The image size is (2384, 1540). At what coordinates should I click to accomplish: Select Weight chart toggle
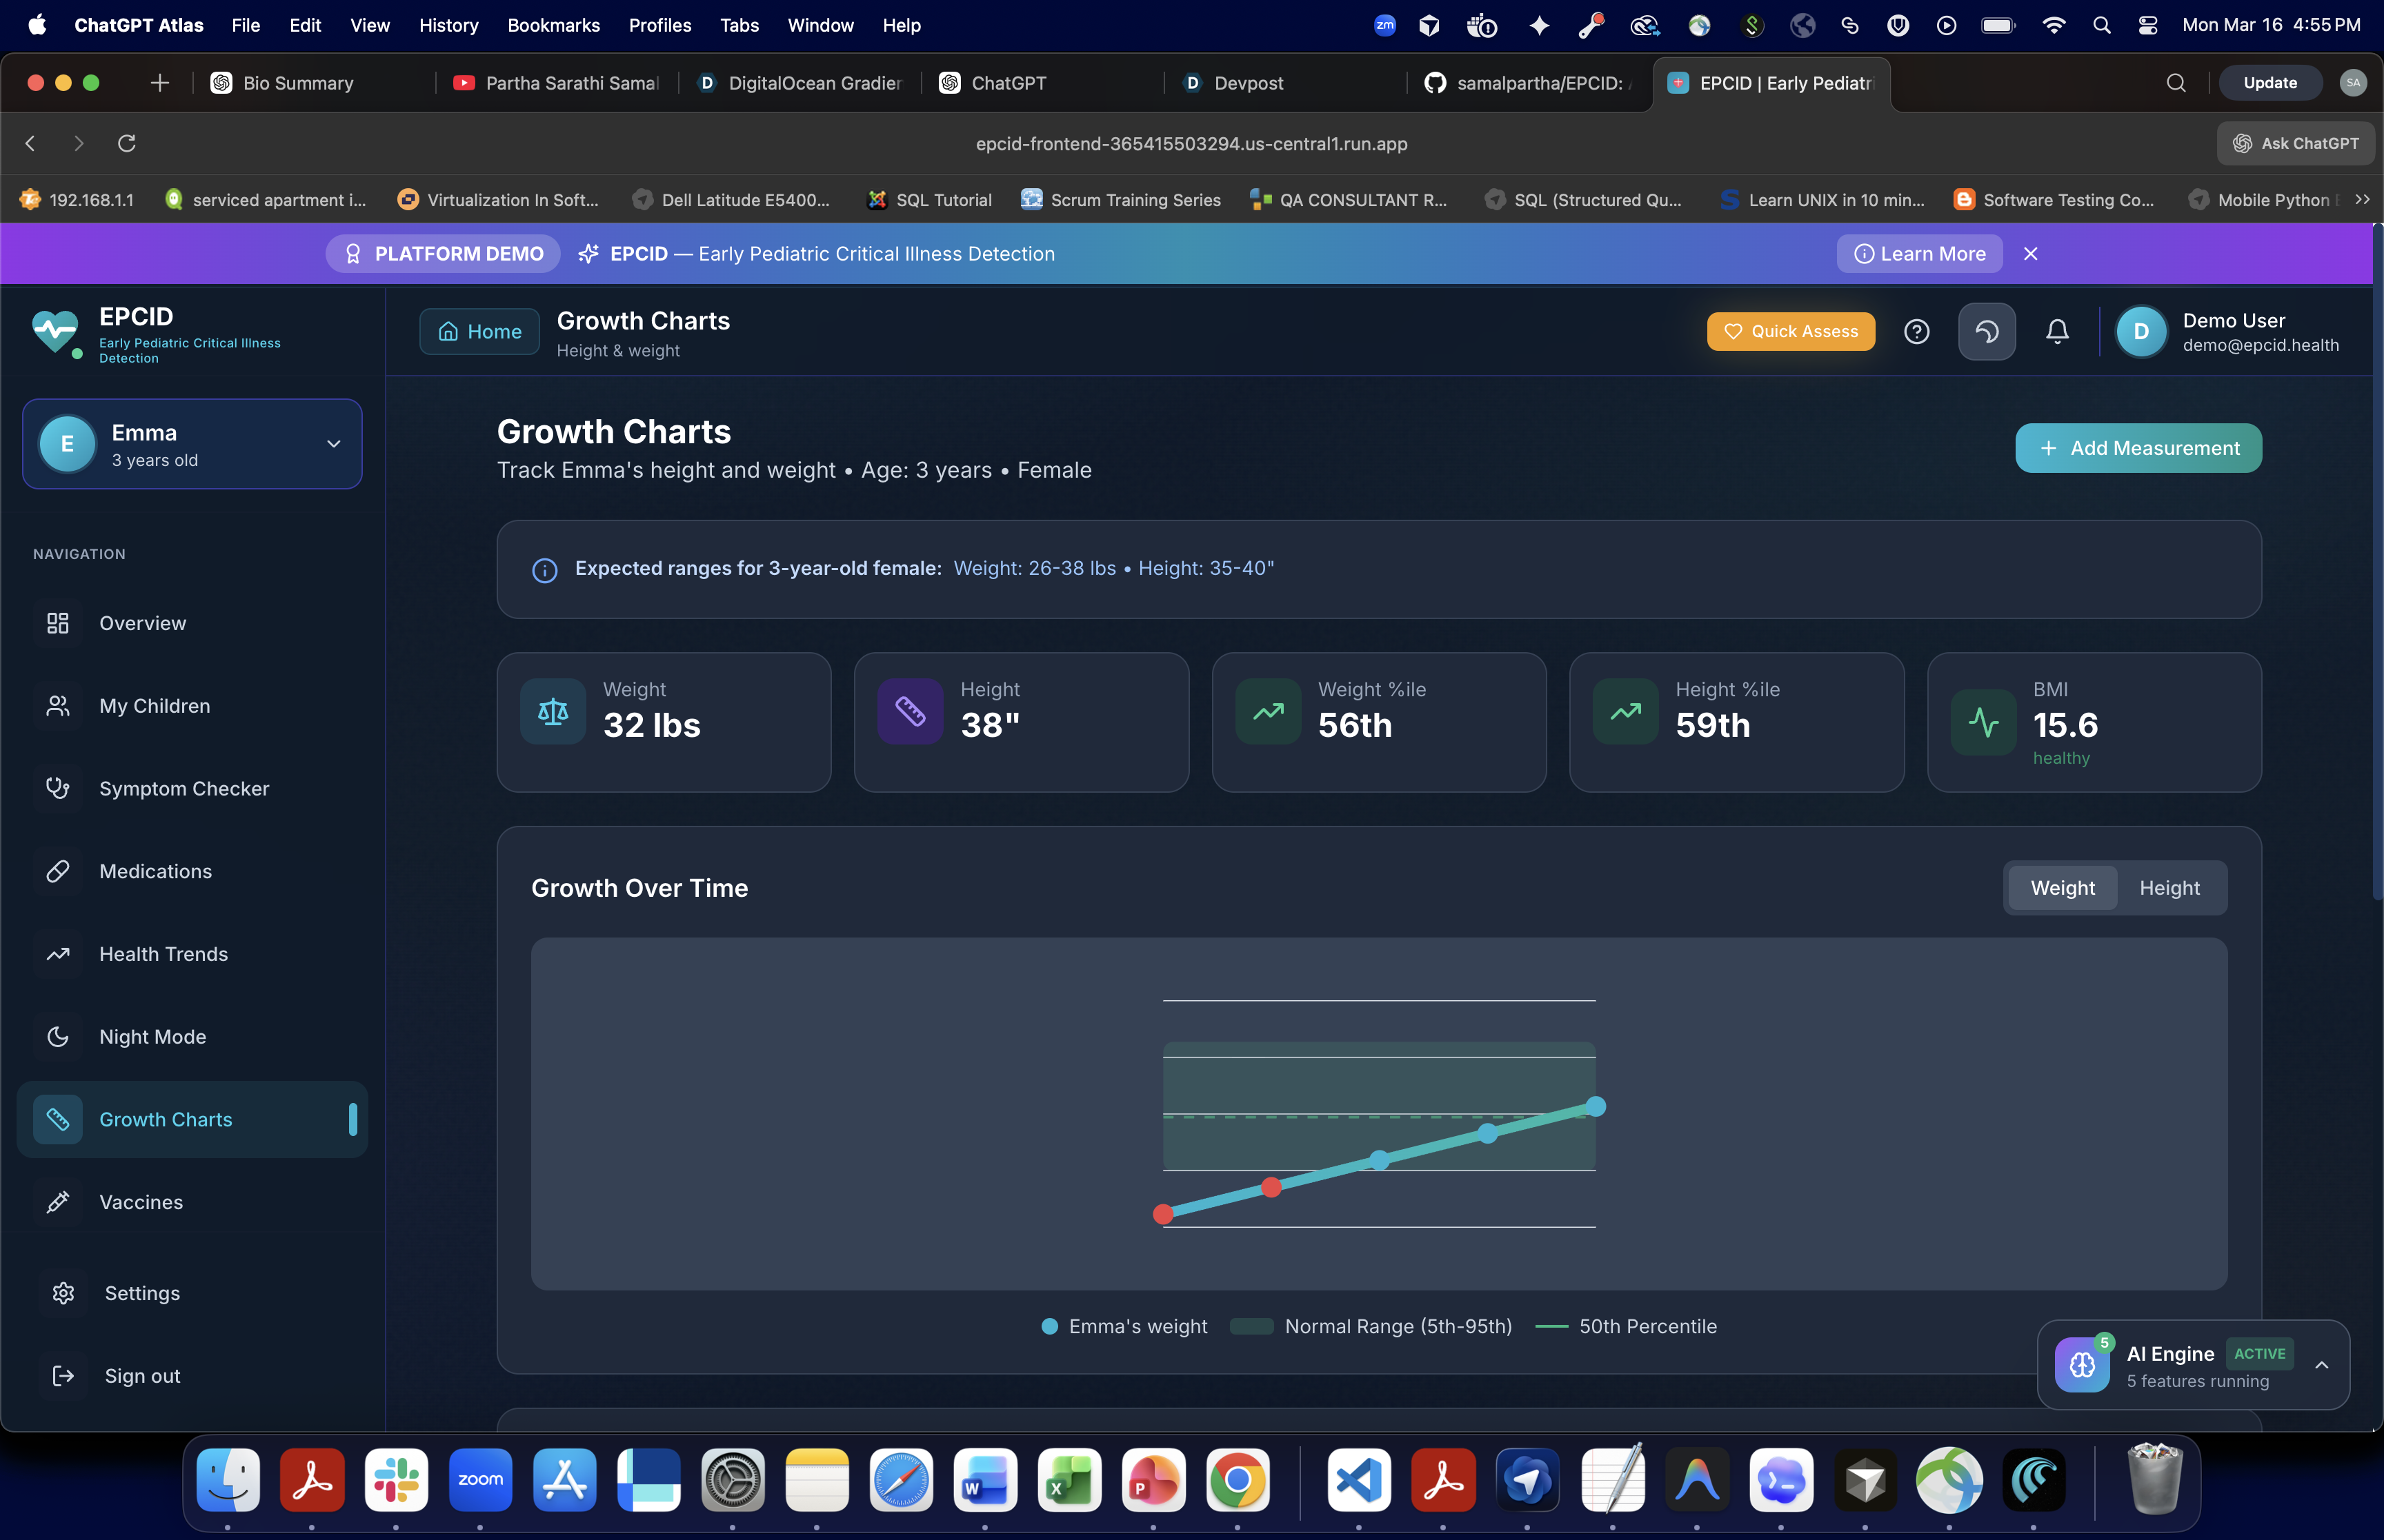pos(2062,888)
